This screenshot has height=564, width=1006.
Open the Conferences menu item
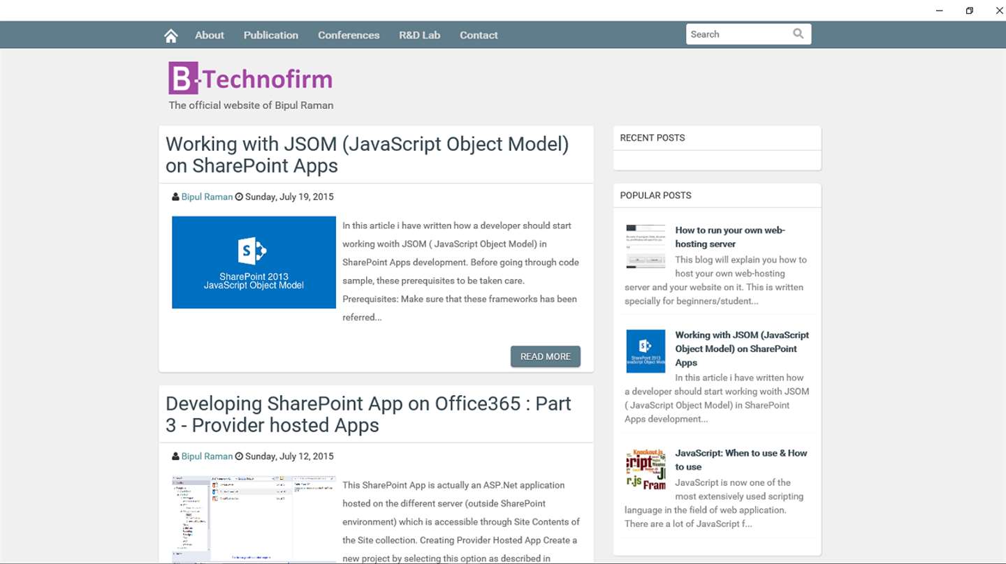tap(349, 35)
